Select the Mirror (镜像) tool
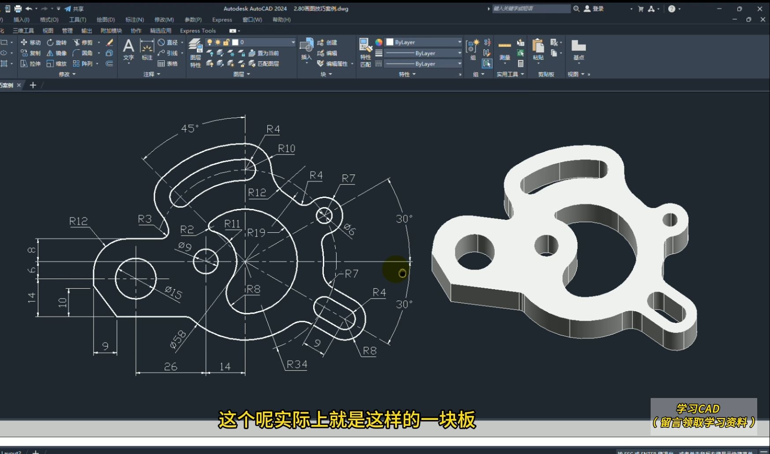Screen dimensions: 770x454 pyautogui.click(x=56, y=53)
